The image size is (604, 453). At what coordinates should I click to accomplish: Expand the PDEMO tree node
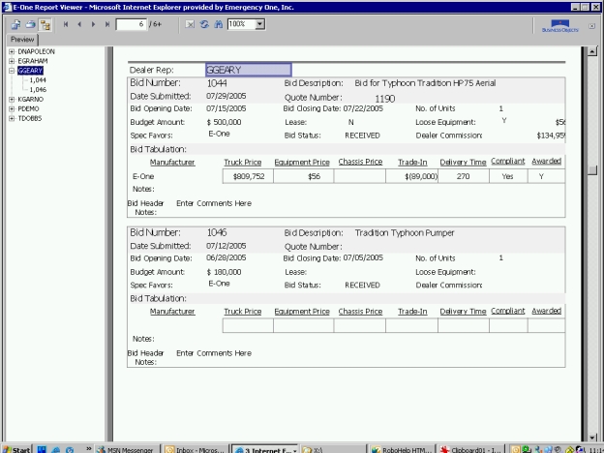(x=12, y=108)
